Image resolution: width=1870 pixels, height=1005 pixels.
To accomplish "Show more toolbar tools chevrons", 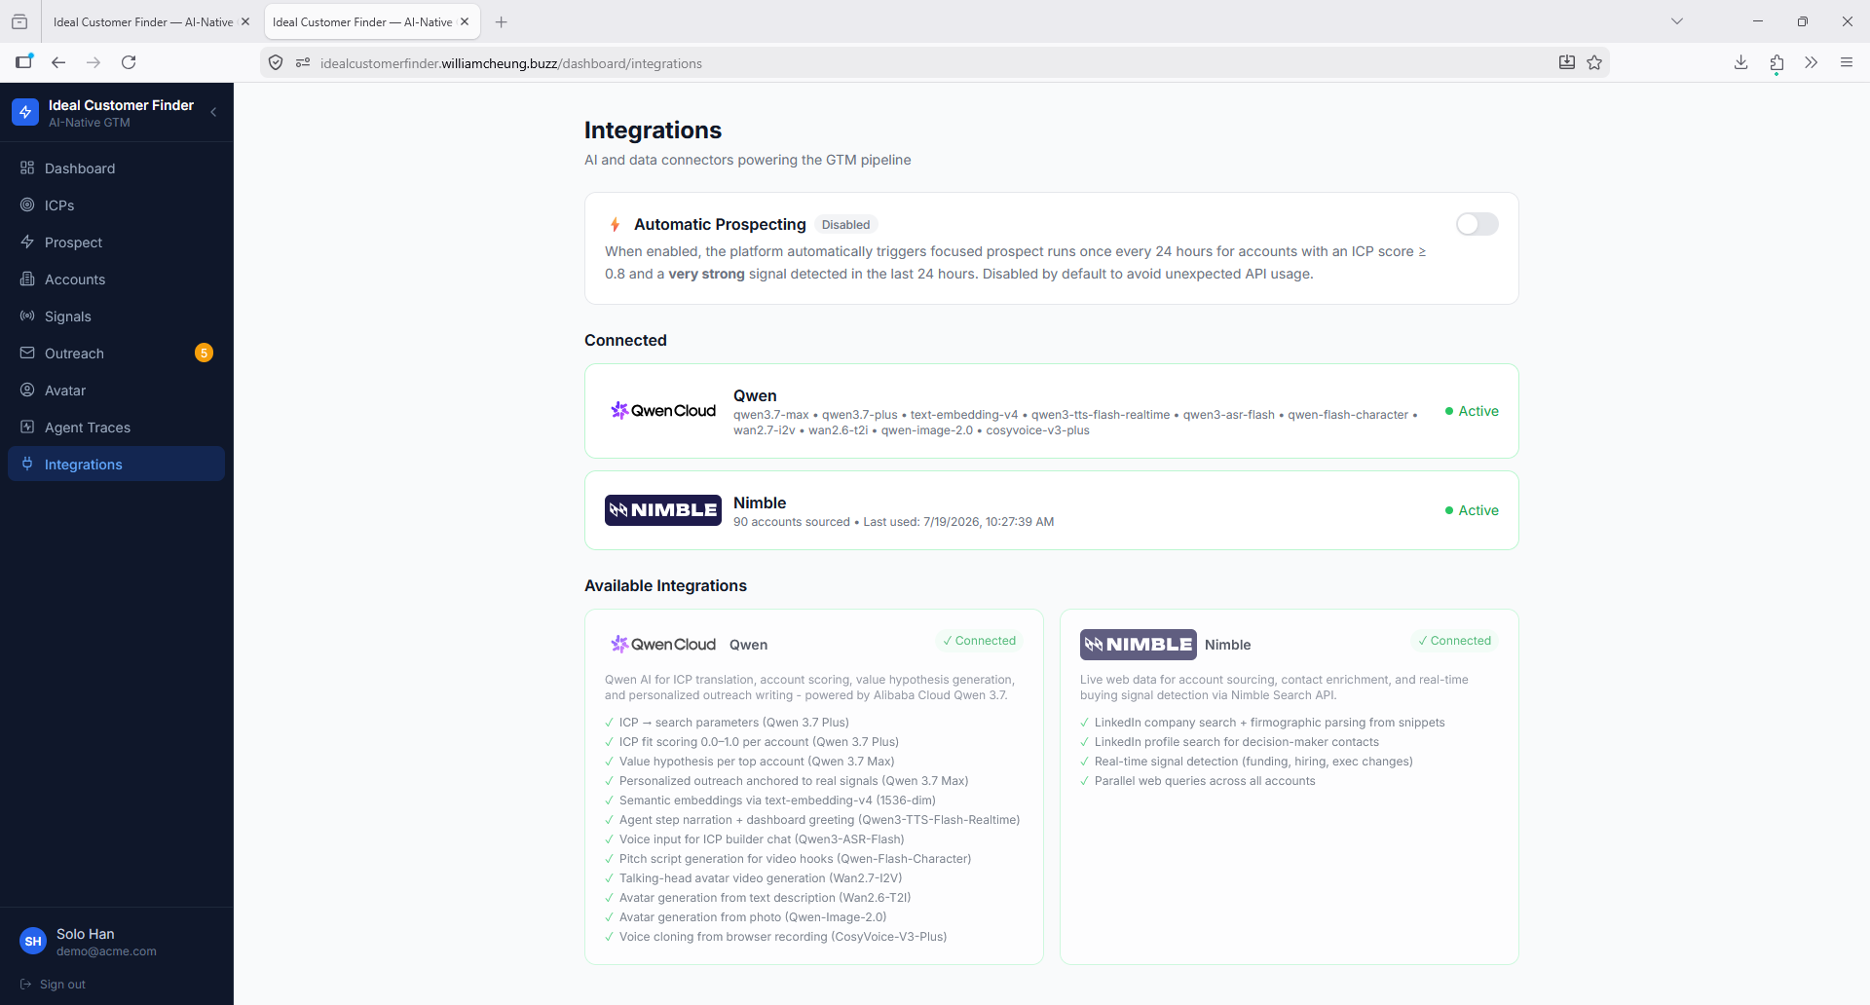I will pos(1812,62).
